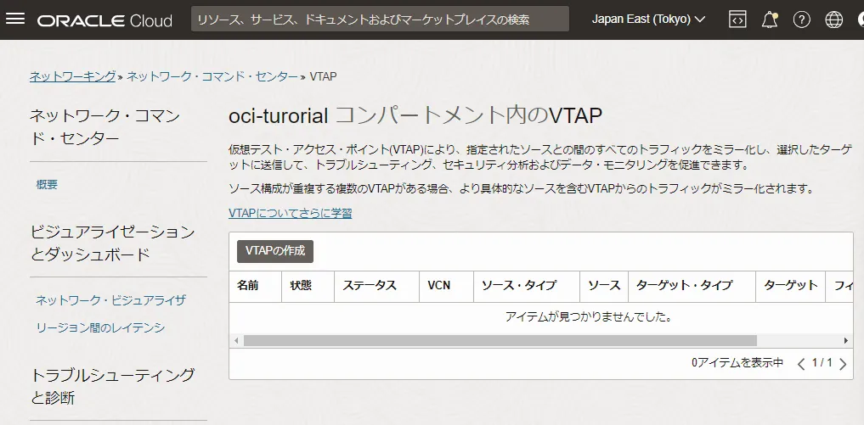Click the ターゲット column header
This screenshot has width=864, height=425.
(790, 286)
